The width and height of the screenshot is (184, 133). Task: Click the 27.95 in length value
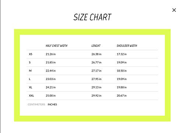[x=96, y=79]
